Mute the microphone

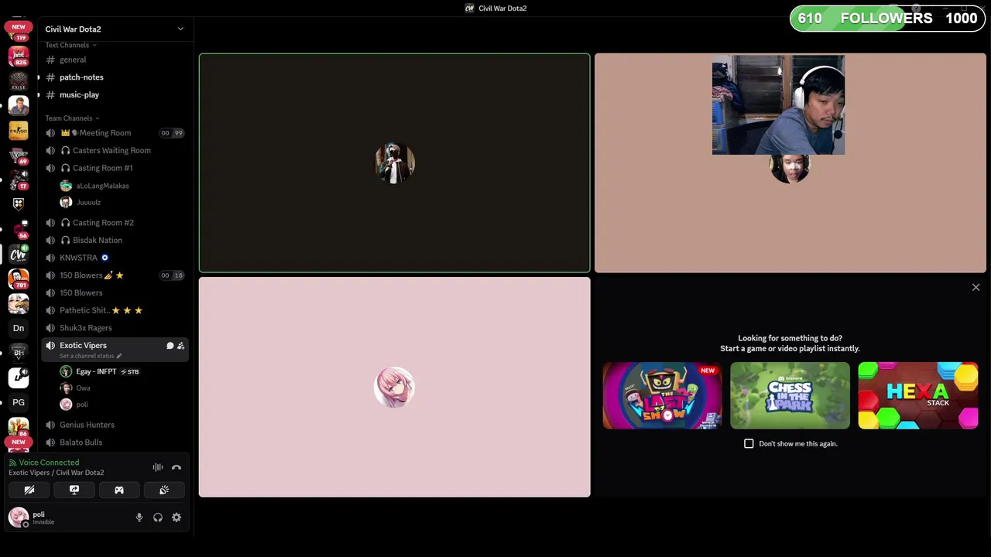pyautogui.click(x=139, y=518)
